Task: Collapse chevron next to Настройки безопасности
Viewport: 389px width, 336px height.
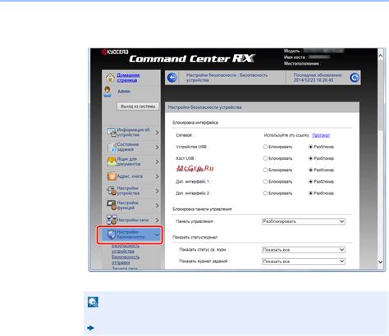Action: 157,234
